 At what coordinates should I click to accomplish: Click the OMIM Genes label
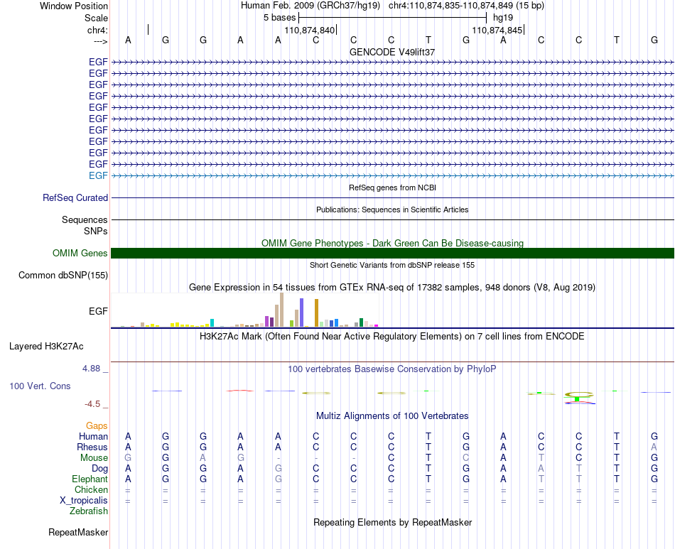(80, 253)
